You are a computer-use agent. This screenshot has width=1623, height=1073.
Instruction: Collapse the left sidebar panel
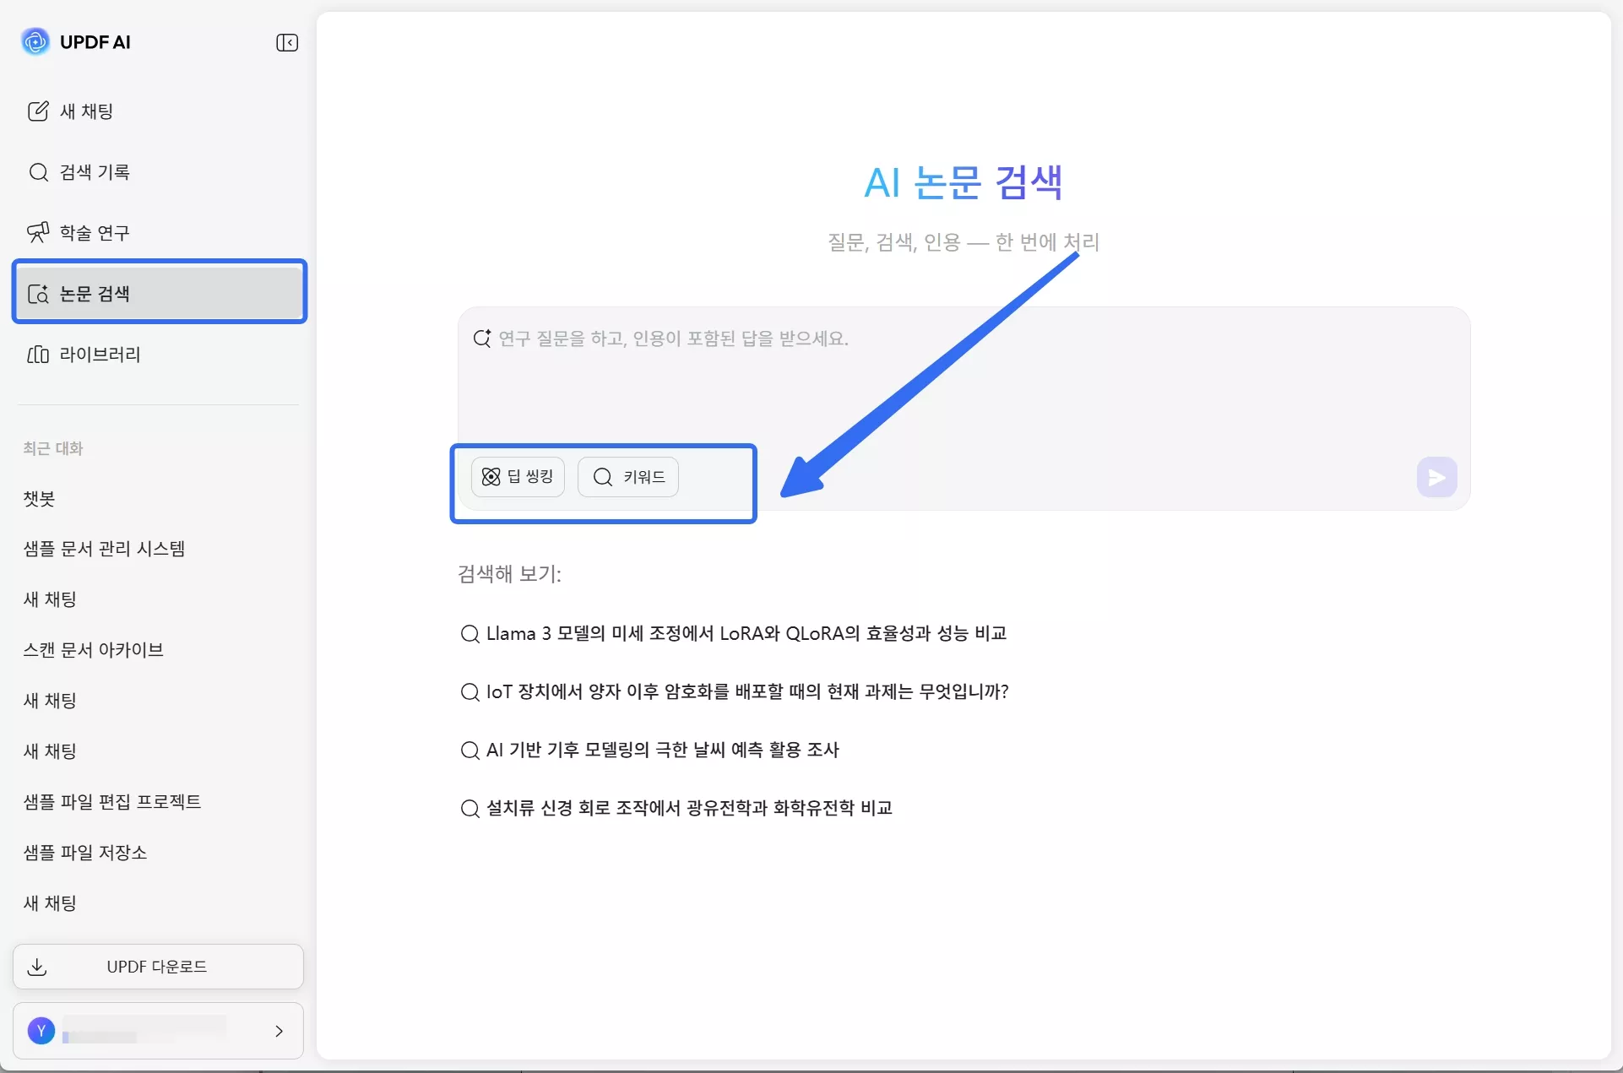(x=287, y=42)
